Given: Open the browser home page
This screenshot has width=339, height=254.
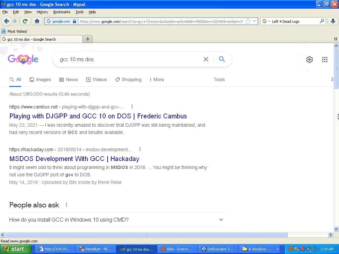Looking at the screenshot, I should point(37,21).
